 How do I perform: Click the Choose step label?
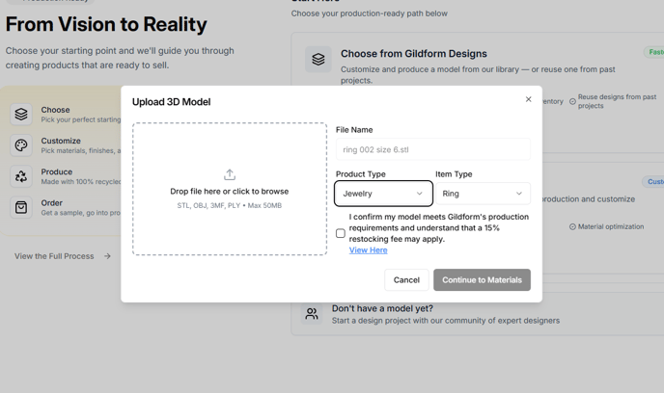pyautogui.click(x=55, y=110)
